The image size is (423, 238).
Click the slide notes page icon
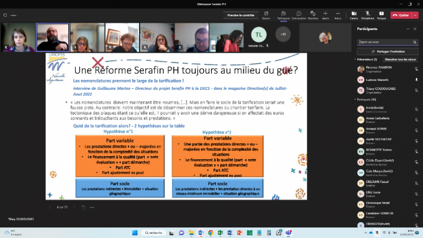point(84,207)
